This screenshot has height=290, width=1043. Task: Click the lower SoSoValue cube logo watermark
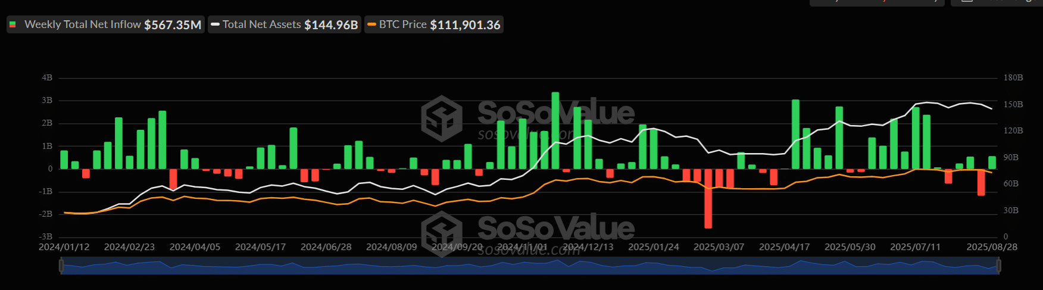point(442,232)
